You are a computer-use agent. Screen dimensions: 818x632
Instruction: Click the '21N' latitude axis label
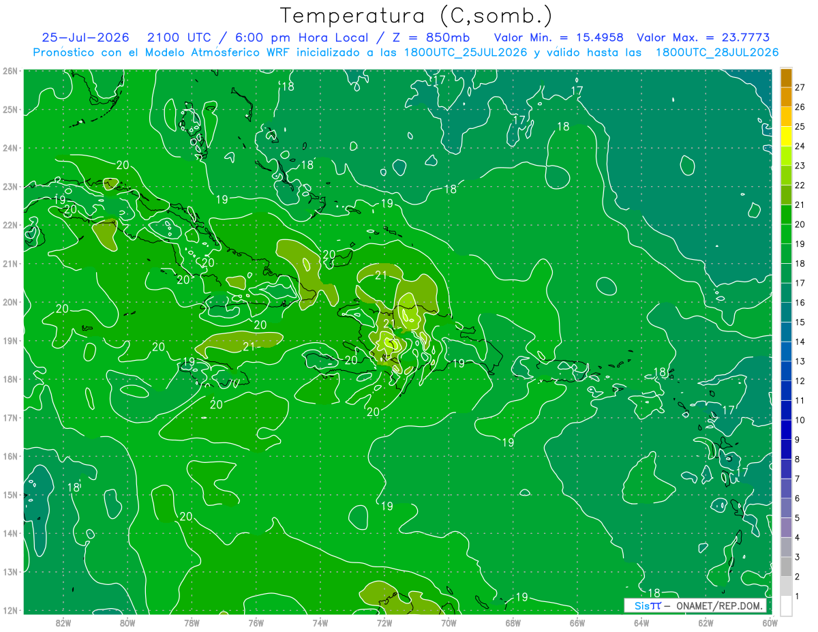click(x=10, y=263)
